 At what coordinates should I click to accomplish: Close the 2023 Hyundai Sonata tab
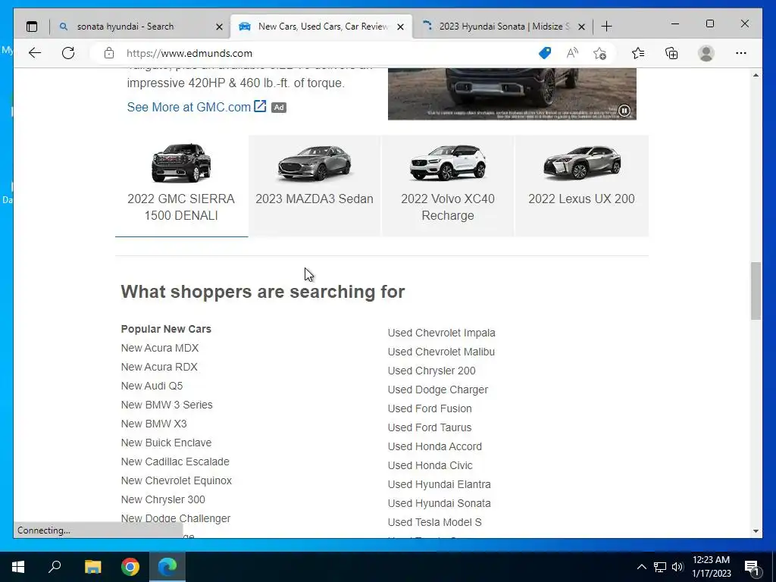(x=582, y=27)
